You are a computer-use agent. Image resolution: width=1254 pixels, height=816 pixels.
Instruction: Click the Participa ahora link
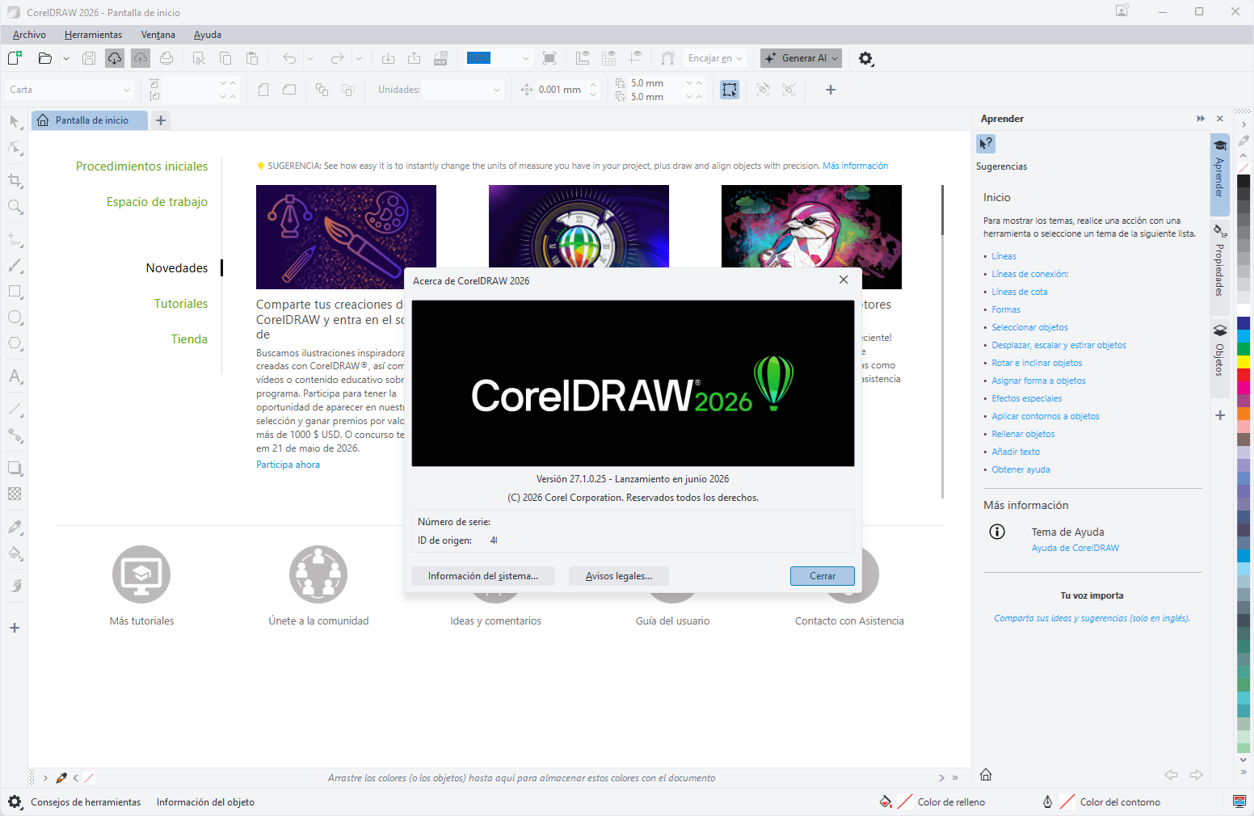288,465
